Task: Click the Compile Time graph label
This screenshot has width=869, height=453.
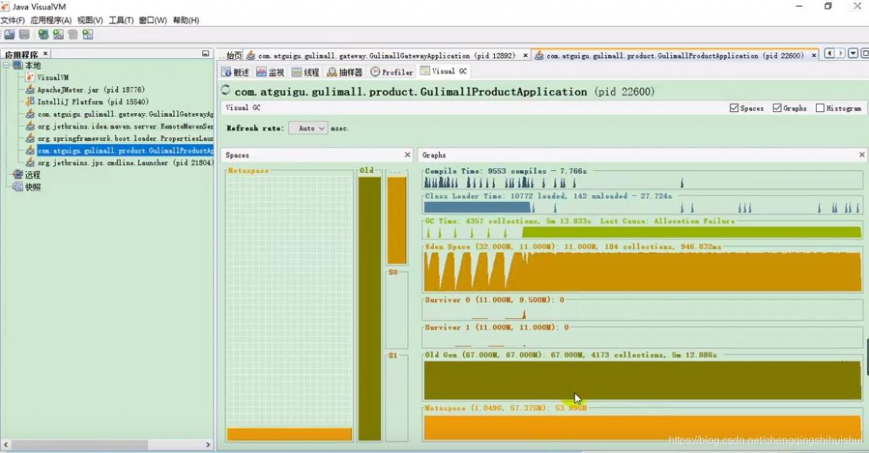Action: [x=506, y=172]
